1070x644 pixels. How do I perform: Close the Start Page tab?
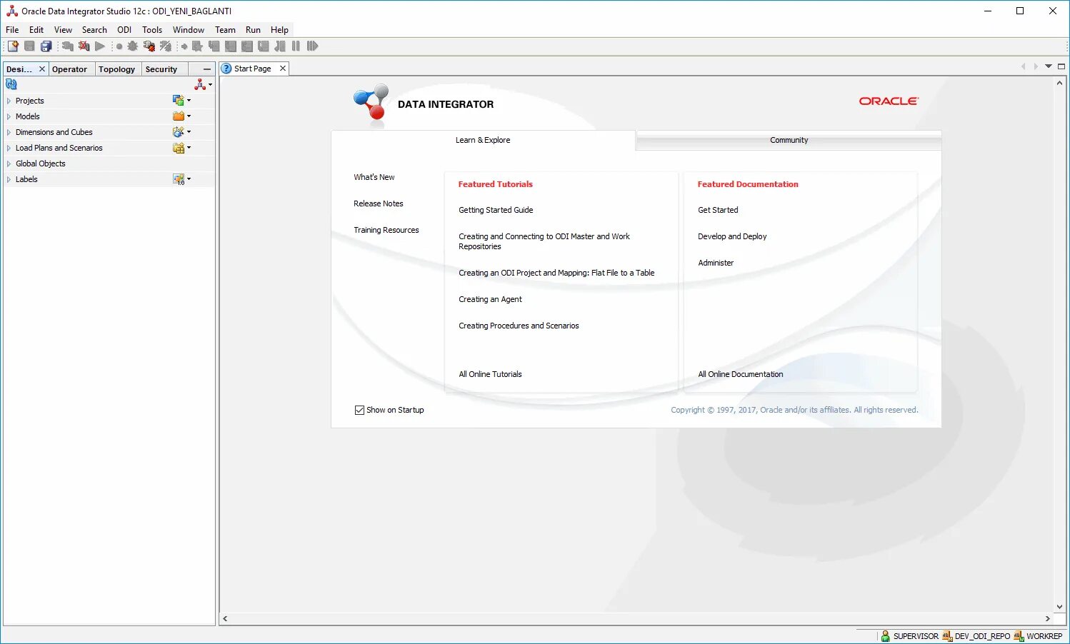[283, 69]
